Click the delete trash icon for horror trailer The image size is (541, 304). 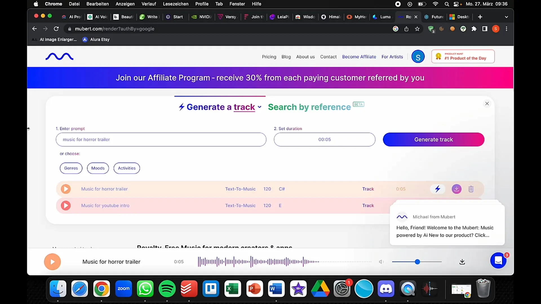pos(471,189)
